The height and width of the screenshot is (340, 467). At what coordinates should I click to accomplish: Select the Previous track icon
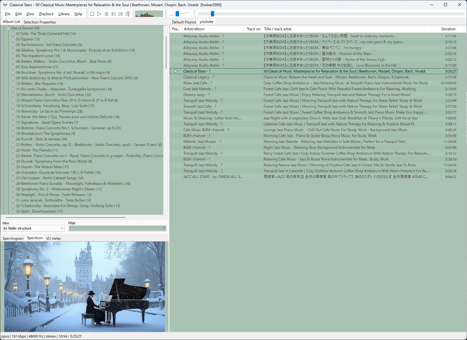[113, 14]
